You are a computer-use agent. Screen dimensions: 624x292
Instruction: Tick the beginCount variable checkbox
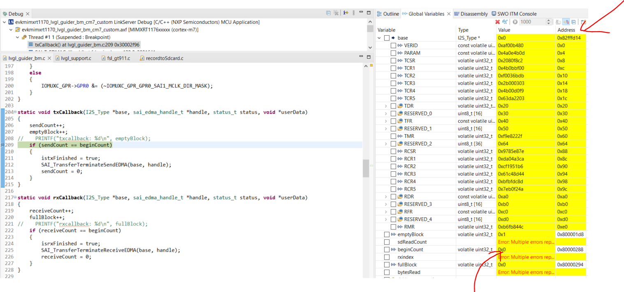[387, 250]
